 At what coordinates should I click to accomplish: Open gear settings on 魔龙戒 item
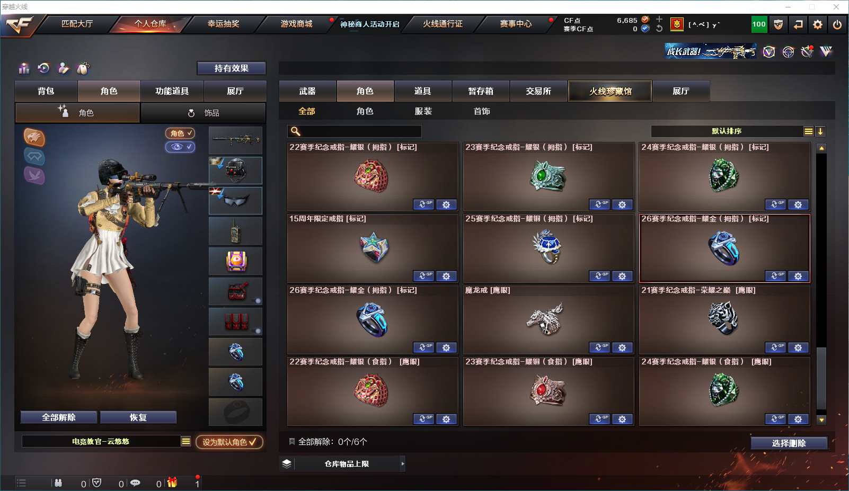(622, 348)
